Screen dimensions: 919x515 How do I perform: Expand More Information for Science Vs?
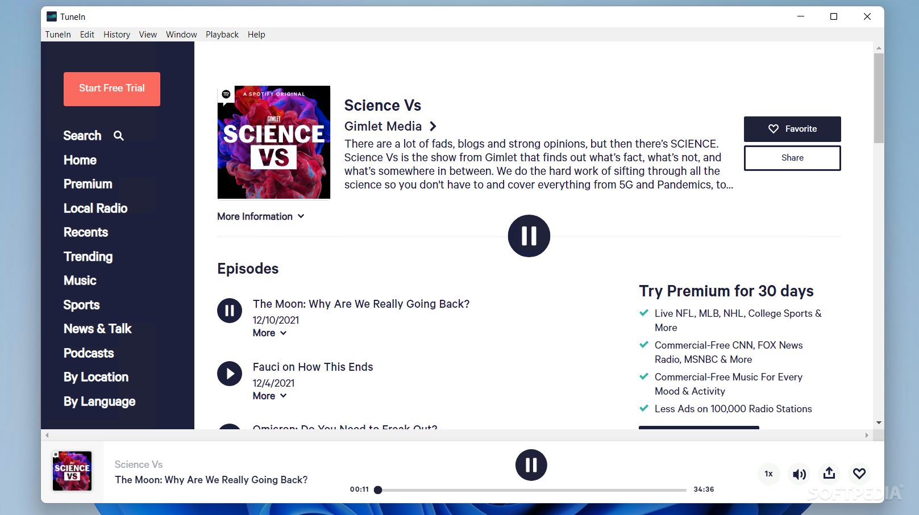[260, 216]
